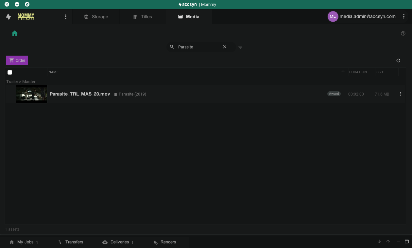Viewport: 412px width, 248px height.
Task: Open the help question mark icon
Action: [403, 33]
